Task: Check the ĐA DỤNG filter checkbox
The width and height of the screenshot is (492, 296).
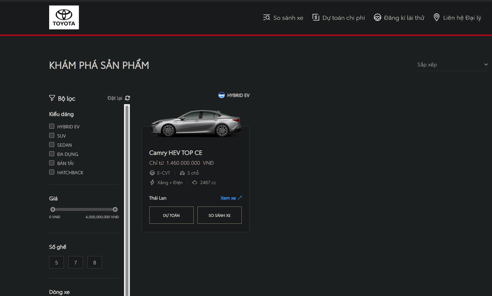Action: tap(52, 154)
